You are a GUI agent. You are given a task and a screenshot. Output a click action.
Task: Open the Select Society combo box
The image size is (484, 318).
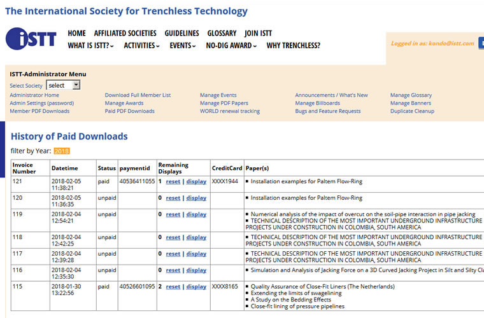[63, 85]
